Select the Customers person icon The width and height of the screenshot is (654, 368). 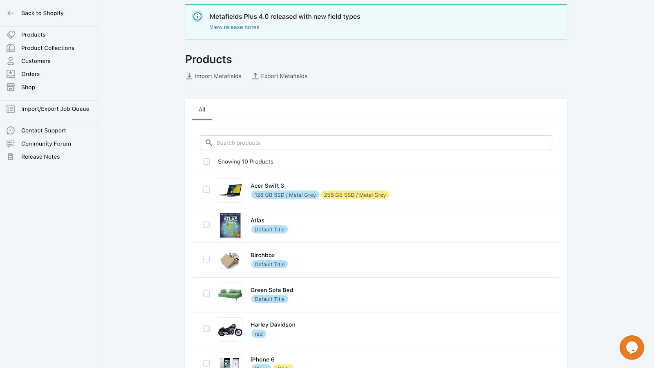click(11, 61)
